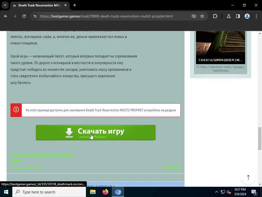Click the crossed-eye tracking protection icon

tap(194, 16)
